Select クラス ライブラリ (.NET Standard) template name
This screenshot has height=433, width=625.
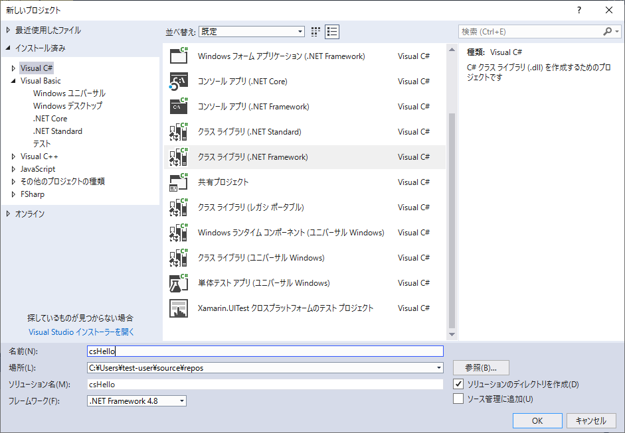tap(250, 132)
